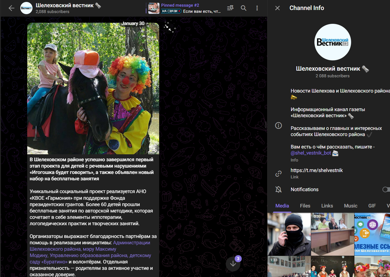Open the three-dot channel options menu
390x277 pixels.
click(x=257, y=8)
